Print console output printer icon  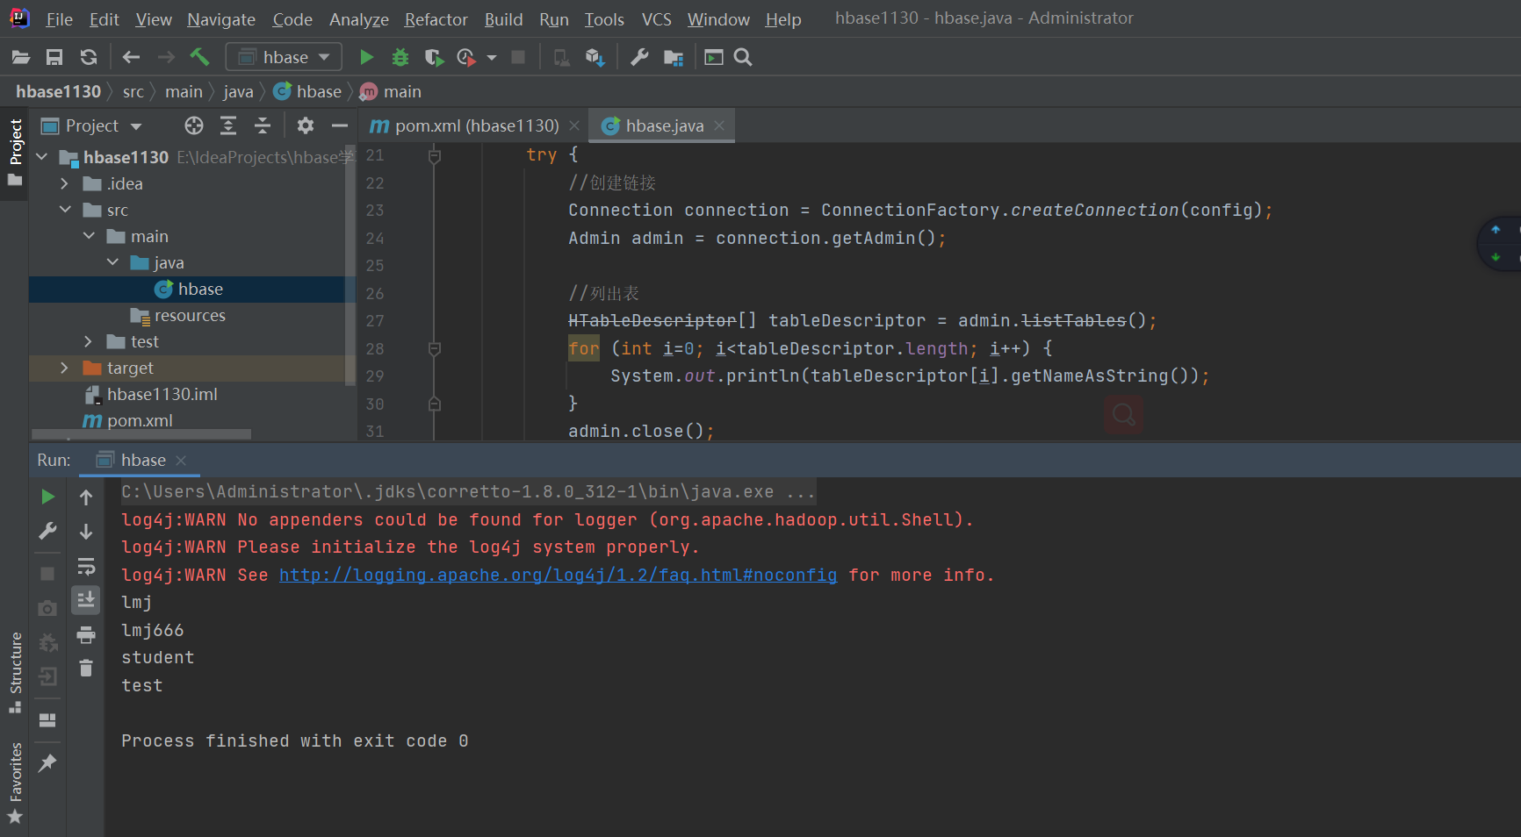[x=86, y=634]
